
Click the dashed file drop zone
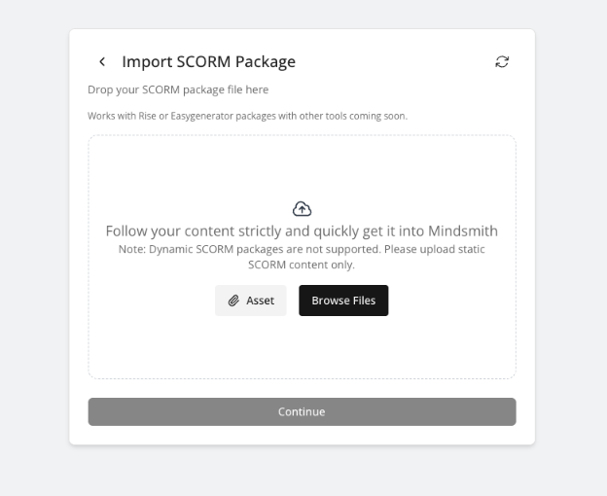pos(302,350)
